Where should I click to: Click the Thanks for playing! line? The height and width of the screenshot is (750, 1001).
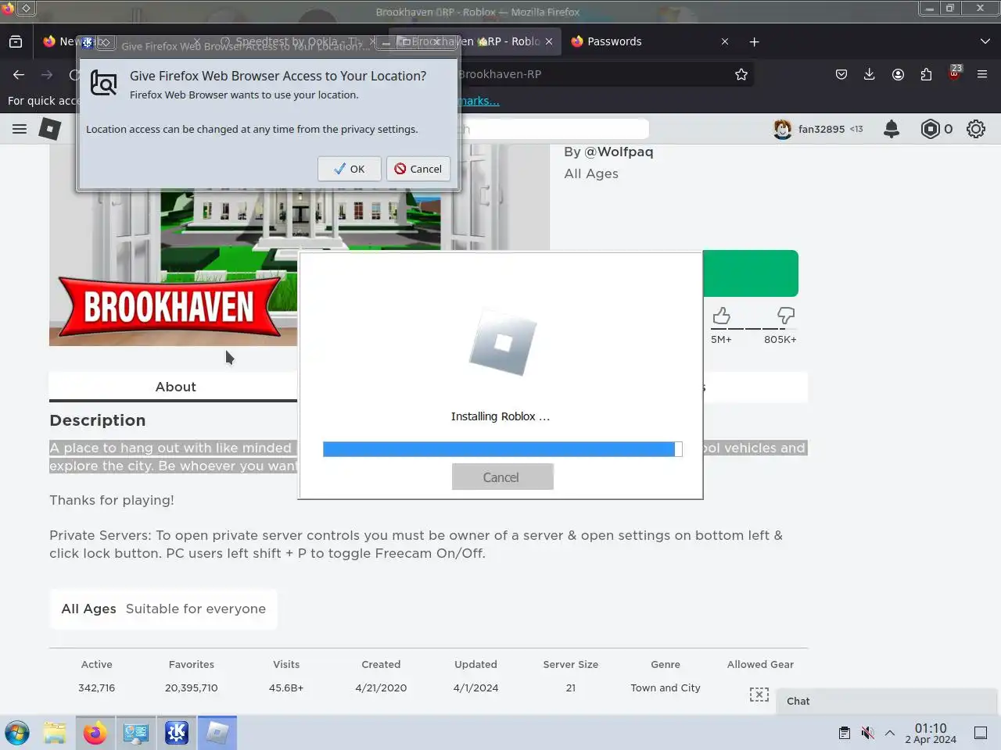[112, 500]
